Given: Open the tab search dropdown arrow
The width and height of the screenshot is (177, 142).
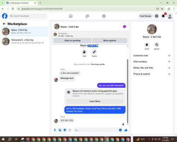Looking at the screenshot, I should click(2, 3).
